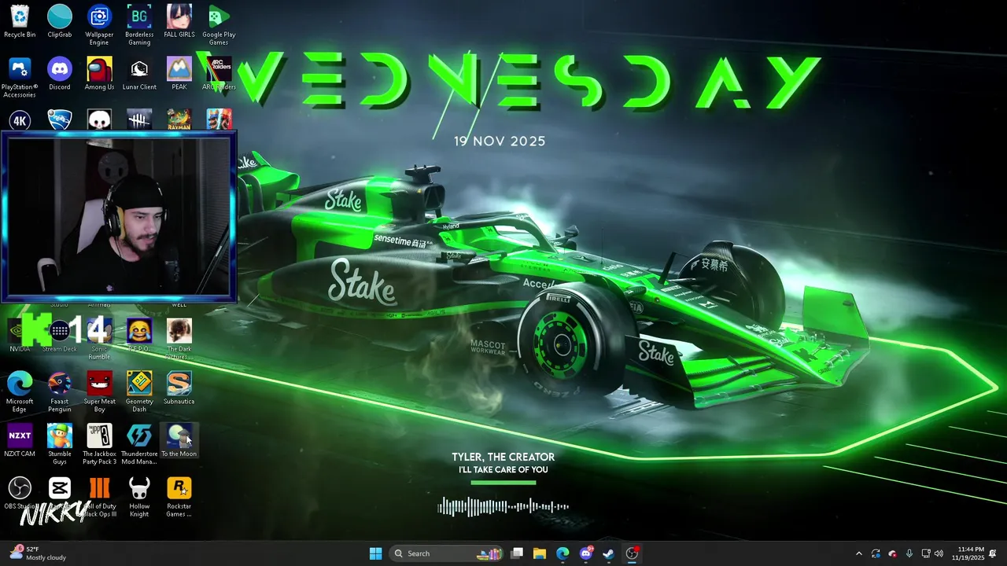Launch Thunderstore Mod Manager shortcut
This screenshot has height=566, width=1007.
pyautogui.click(x=139, y=444)
